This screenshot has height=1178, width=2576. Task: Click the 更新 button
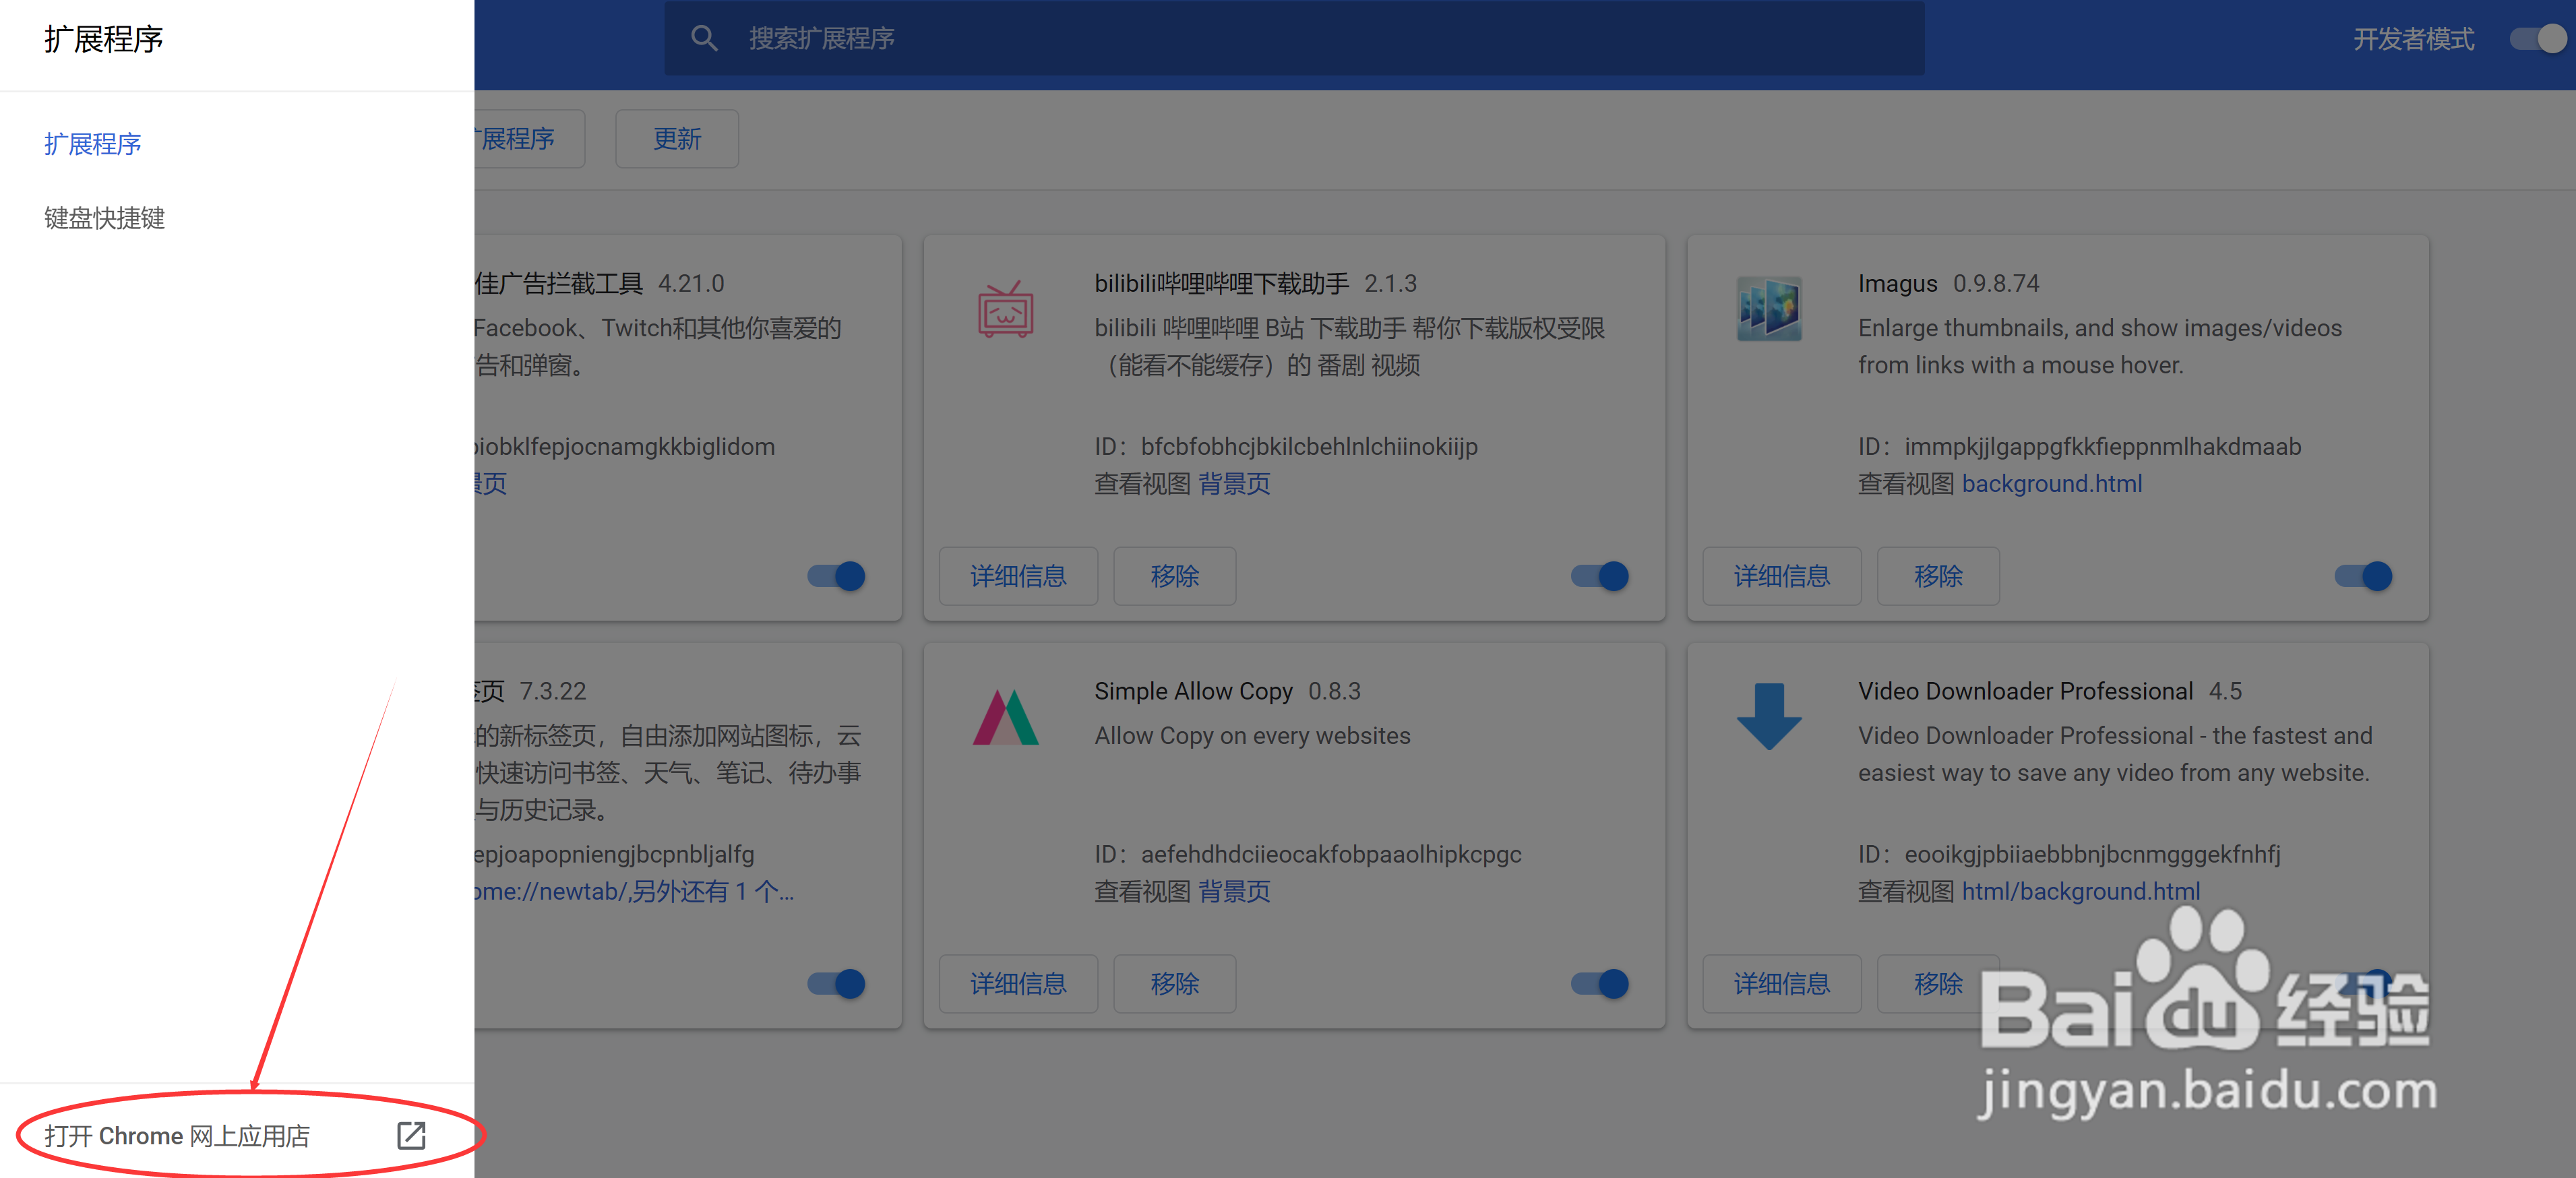(677, 139)
